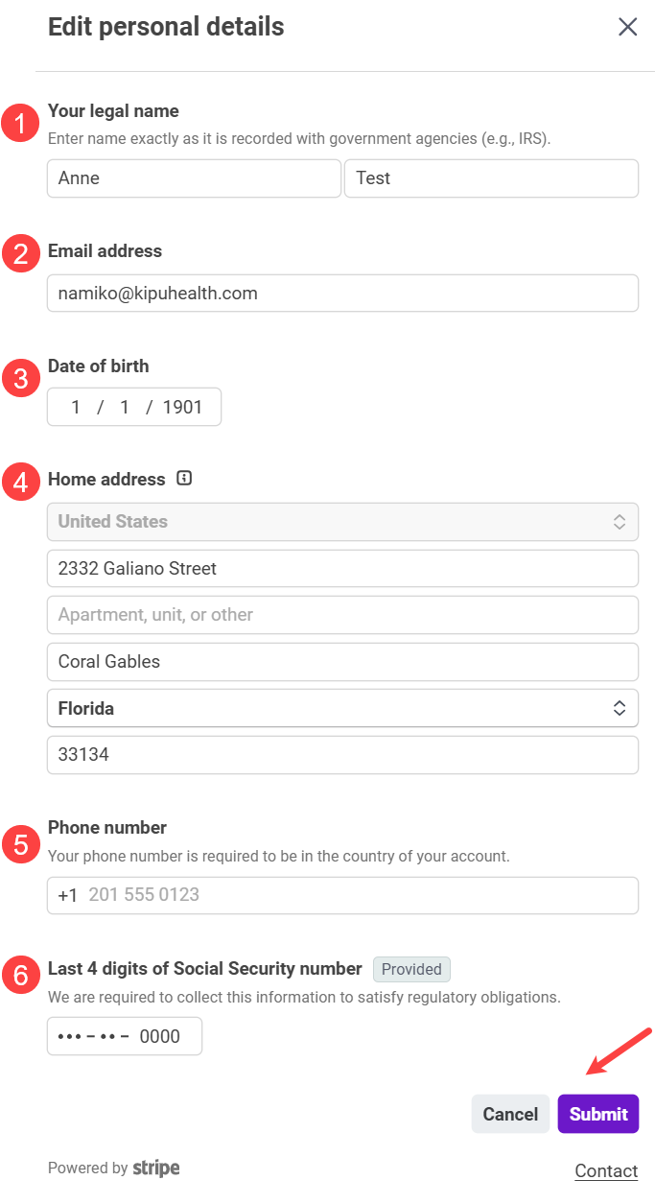
Task: Click the Stripe logo in footer
Action: (x=156, y=1168)
